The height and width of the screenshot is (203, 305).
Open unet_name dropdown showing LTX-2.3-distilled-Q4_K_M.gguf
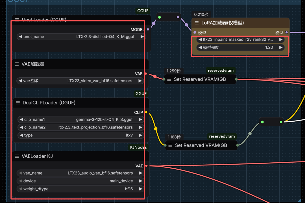tap(81, 36)
